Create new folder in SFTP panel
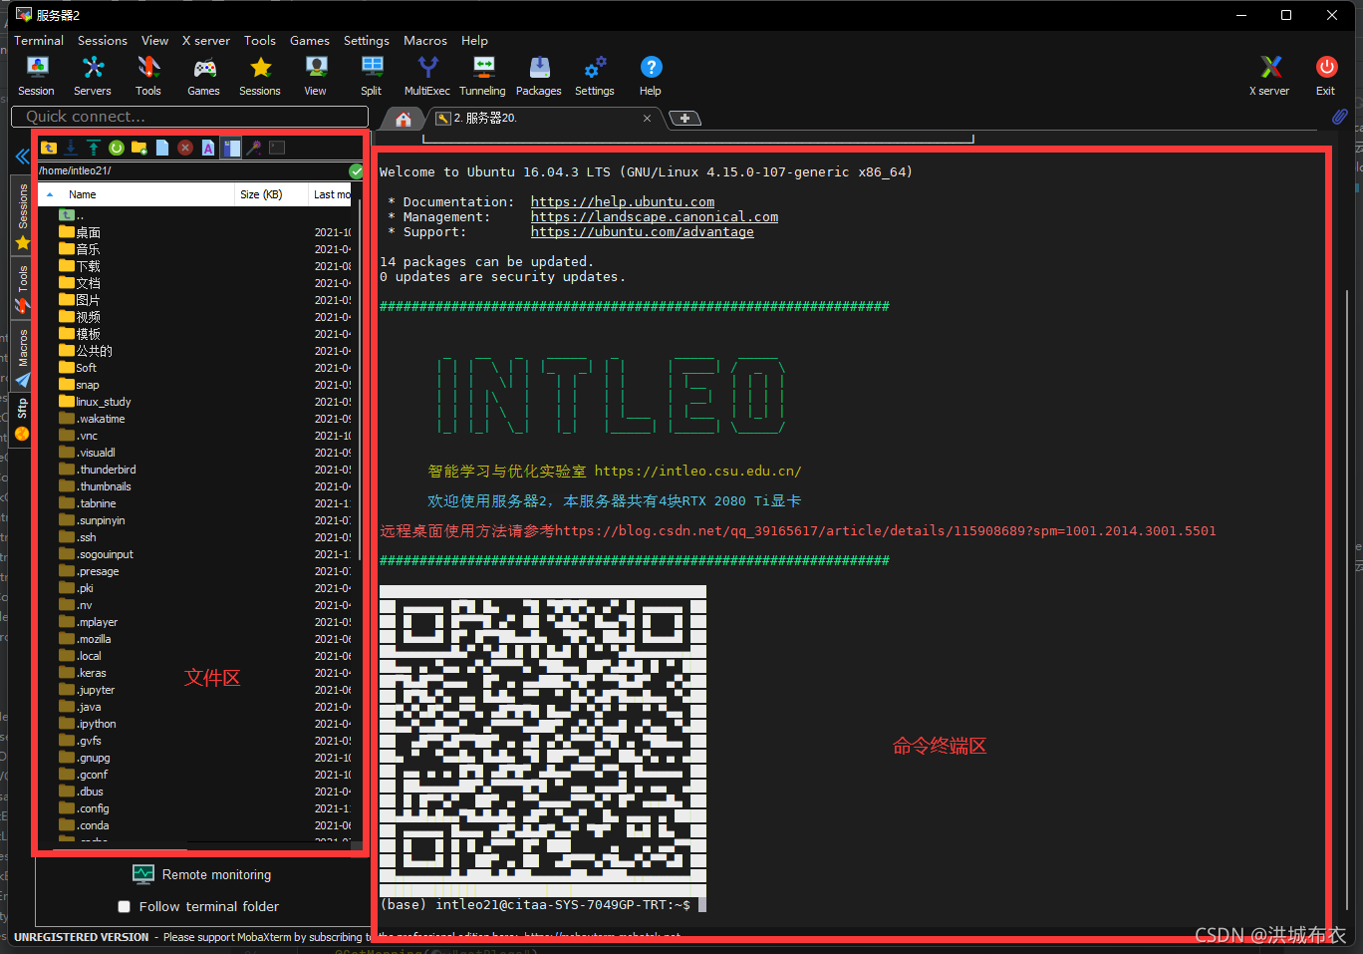This screenshot has width=1363, height=954. pos(139,148)
